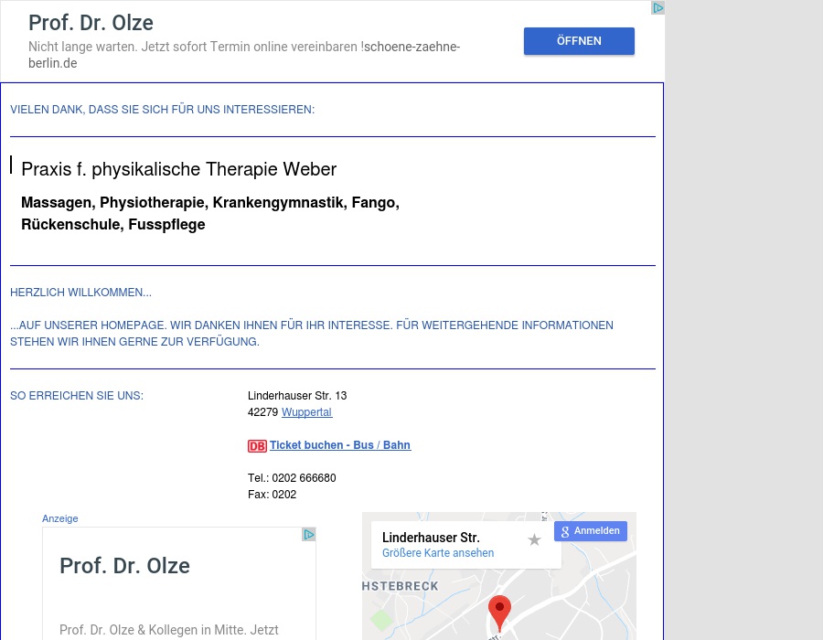Open AdChoices icon in the lower advertisement
Image resolution: width=823 pixels, height=640 pixels.
(x=309, y=534)
